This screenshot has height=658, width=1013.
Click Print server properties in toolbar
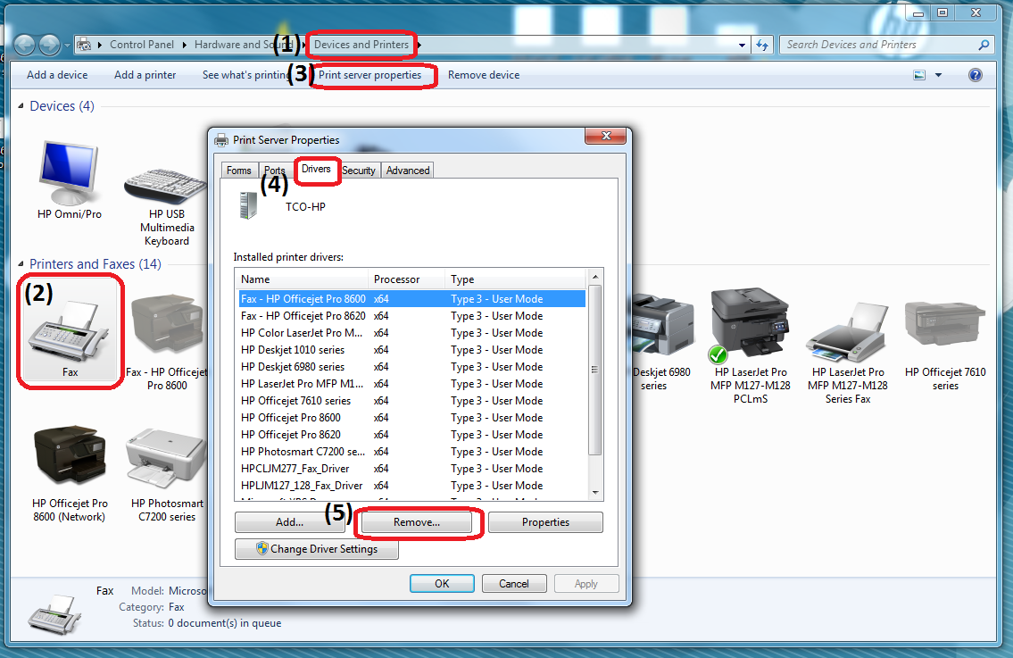[369, 76]
